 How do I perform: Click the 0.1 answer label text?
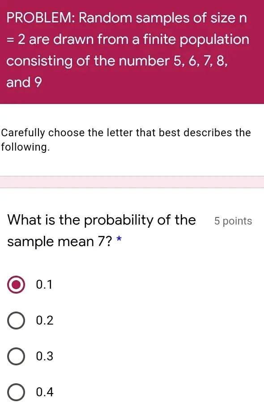[x=44, y=284]
